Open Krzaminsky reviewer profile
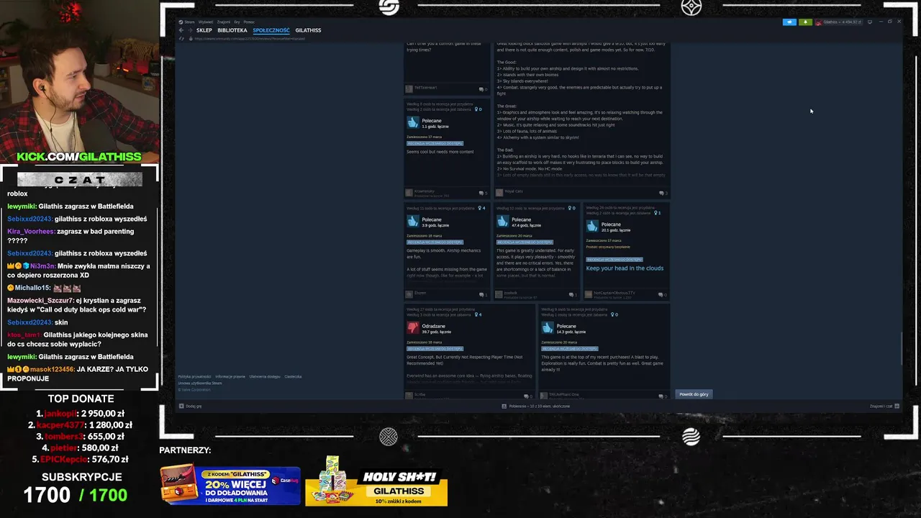The width and height of the screenshot is (921, 518). tap(424, 191)
